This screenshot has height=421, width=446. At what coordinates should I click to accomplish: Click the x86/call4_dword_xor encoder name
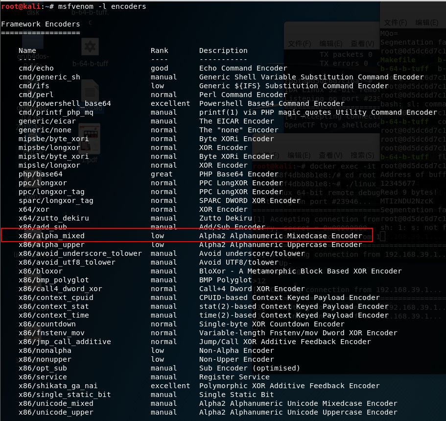pyautogui.click(x=60, y=289)
